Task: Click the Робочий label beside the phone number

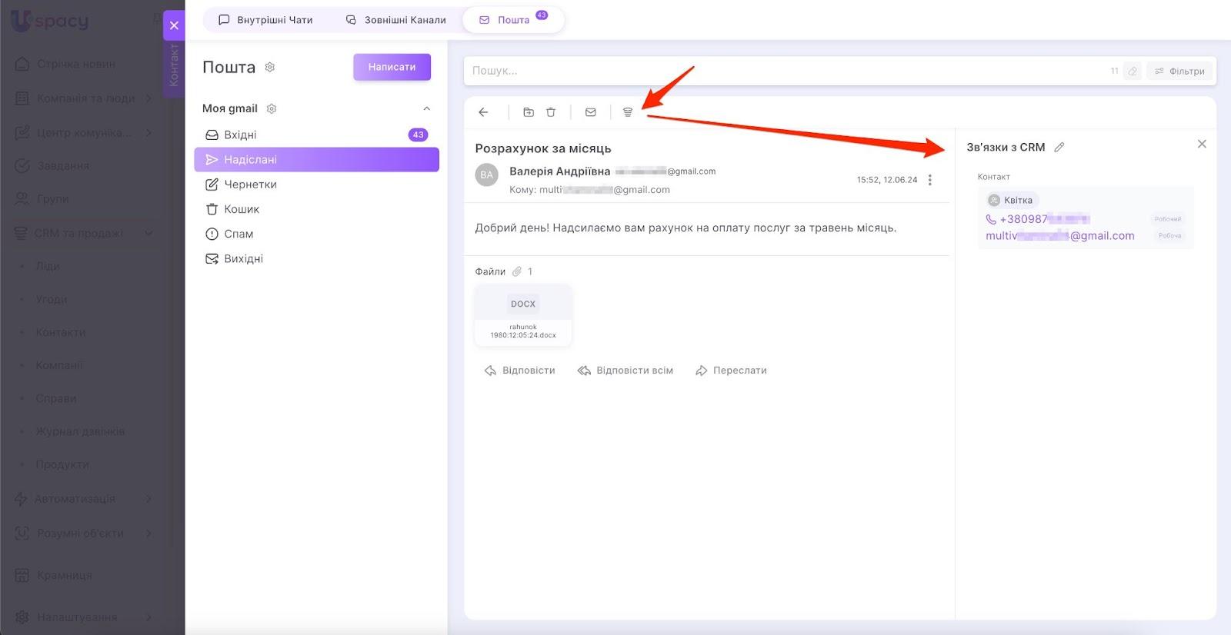Action: pyautogui.click(x=1168, y=219)
